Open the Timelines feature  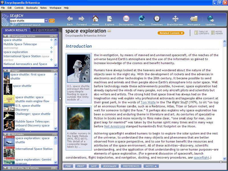tap(157, 19)
